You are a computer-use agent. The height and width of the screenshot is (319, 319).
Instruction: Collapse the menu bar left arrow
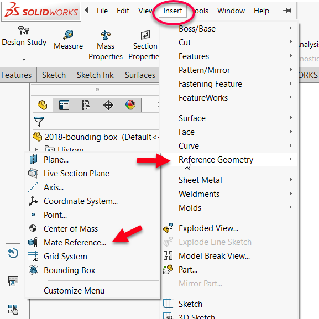(x=87, y=10)
